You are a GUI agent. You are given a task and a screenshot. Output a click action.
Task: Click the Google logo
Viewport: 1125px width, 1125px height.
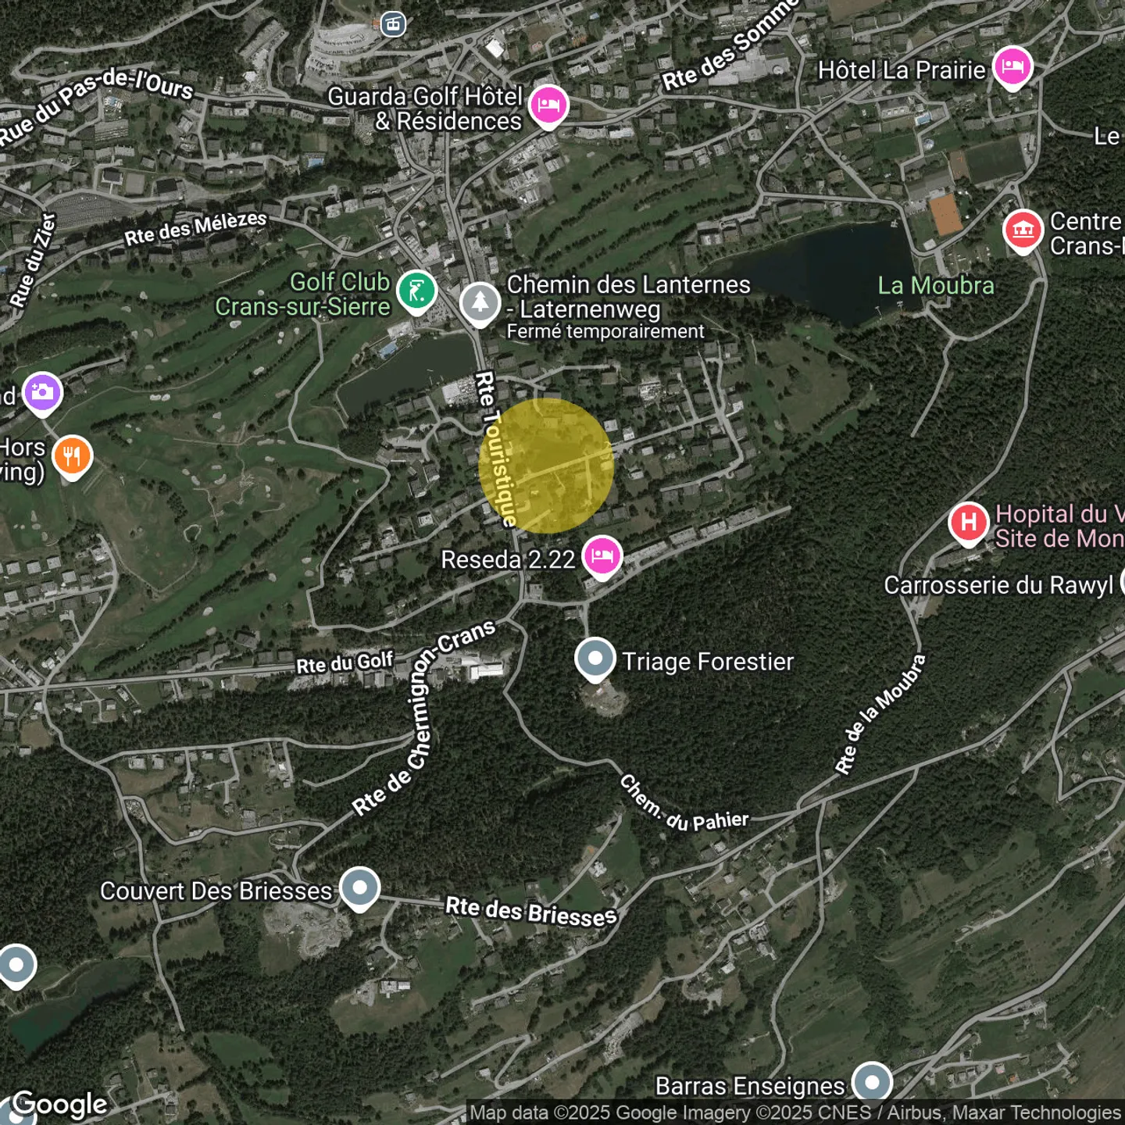(60, 1104)
